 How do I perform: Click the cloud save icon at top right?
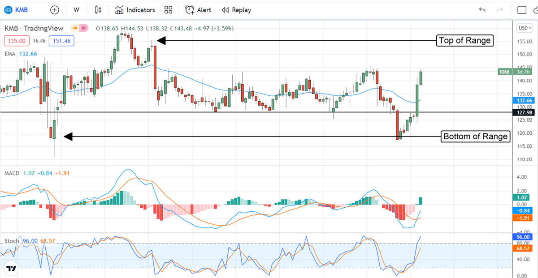(x=535, y=10)
